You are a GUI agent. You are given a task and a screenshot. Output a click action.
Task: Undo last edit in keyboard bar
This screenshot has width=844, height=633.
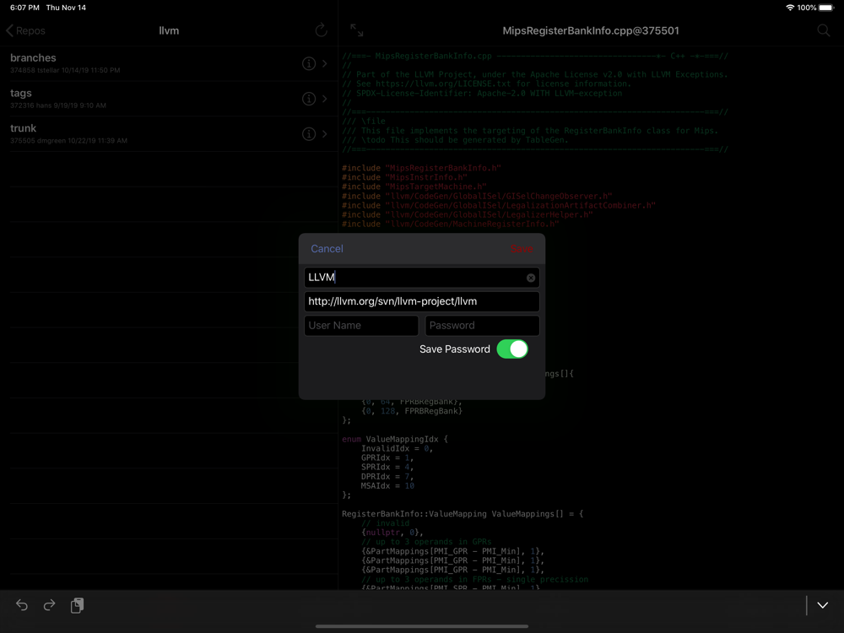coord(22,605)
